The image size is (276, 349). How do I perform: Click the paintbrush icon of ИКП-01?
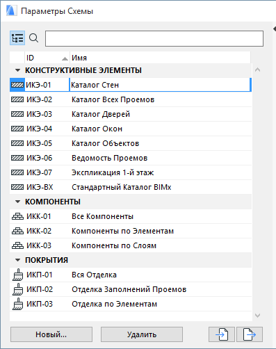(17, 275)
